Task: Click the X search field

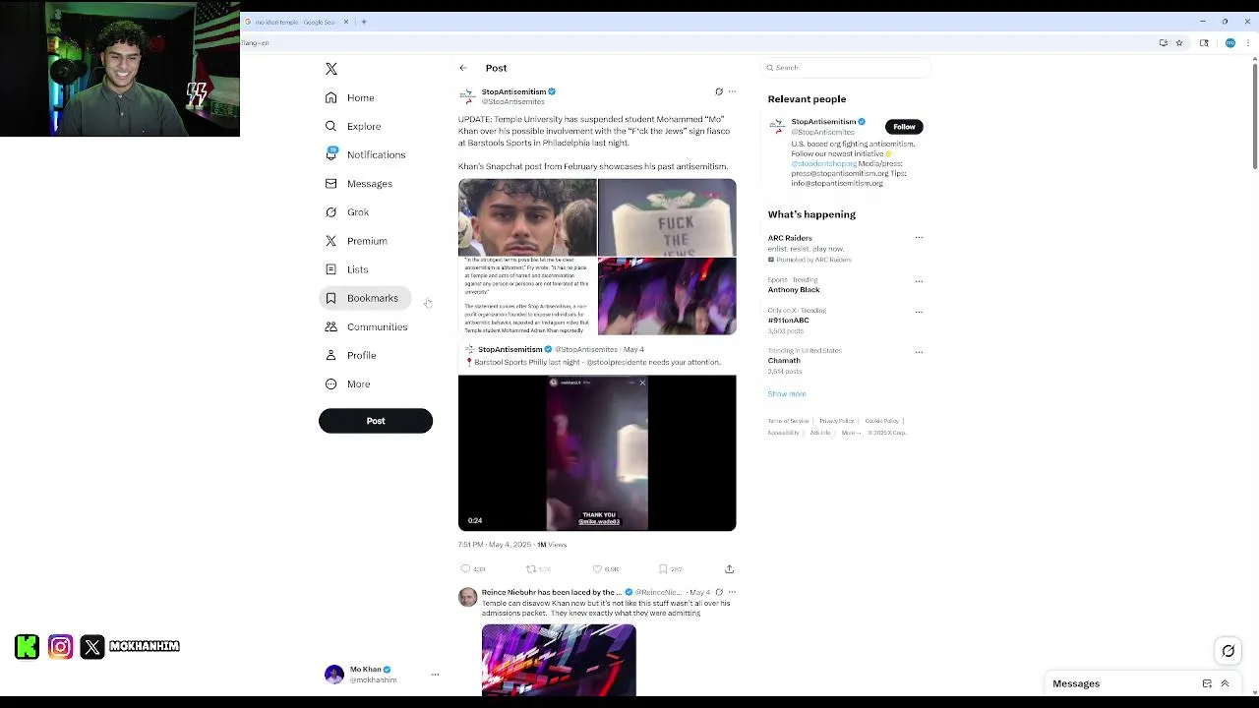Action: click(x=846, y=68)
